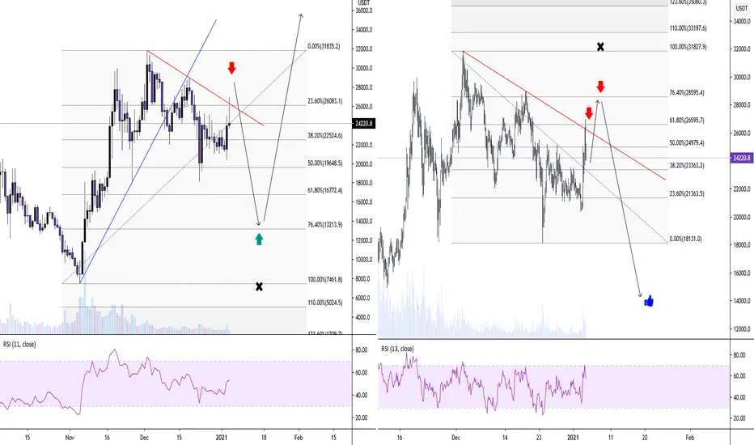Viewport: 754px width, 445px height.
Task: Click 28000.0 on the right chart price axis
Action: [x=742, y=105]
